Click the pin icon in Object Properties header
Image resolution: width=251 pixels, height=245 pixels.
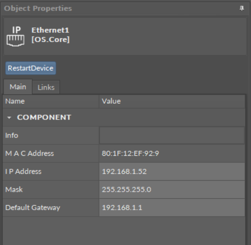tap(242, 8)
